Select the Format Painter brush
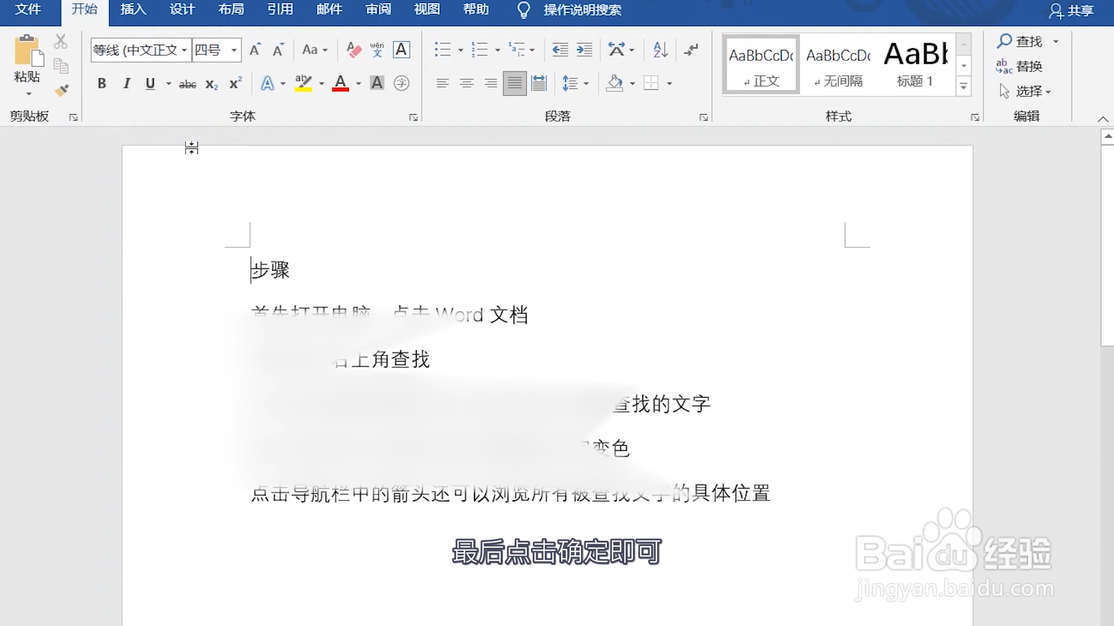 [61, 90]
